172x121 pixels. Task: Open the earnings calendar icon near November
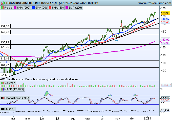[x=117, y=42]
